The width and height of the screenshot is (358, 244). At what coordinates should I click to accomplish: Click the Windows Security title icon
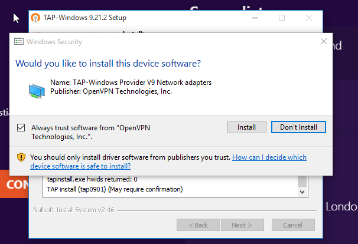19,41
